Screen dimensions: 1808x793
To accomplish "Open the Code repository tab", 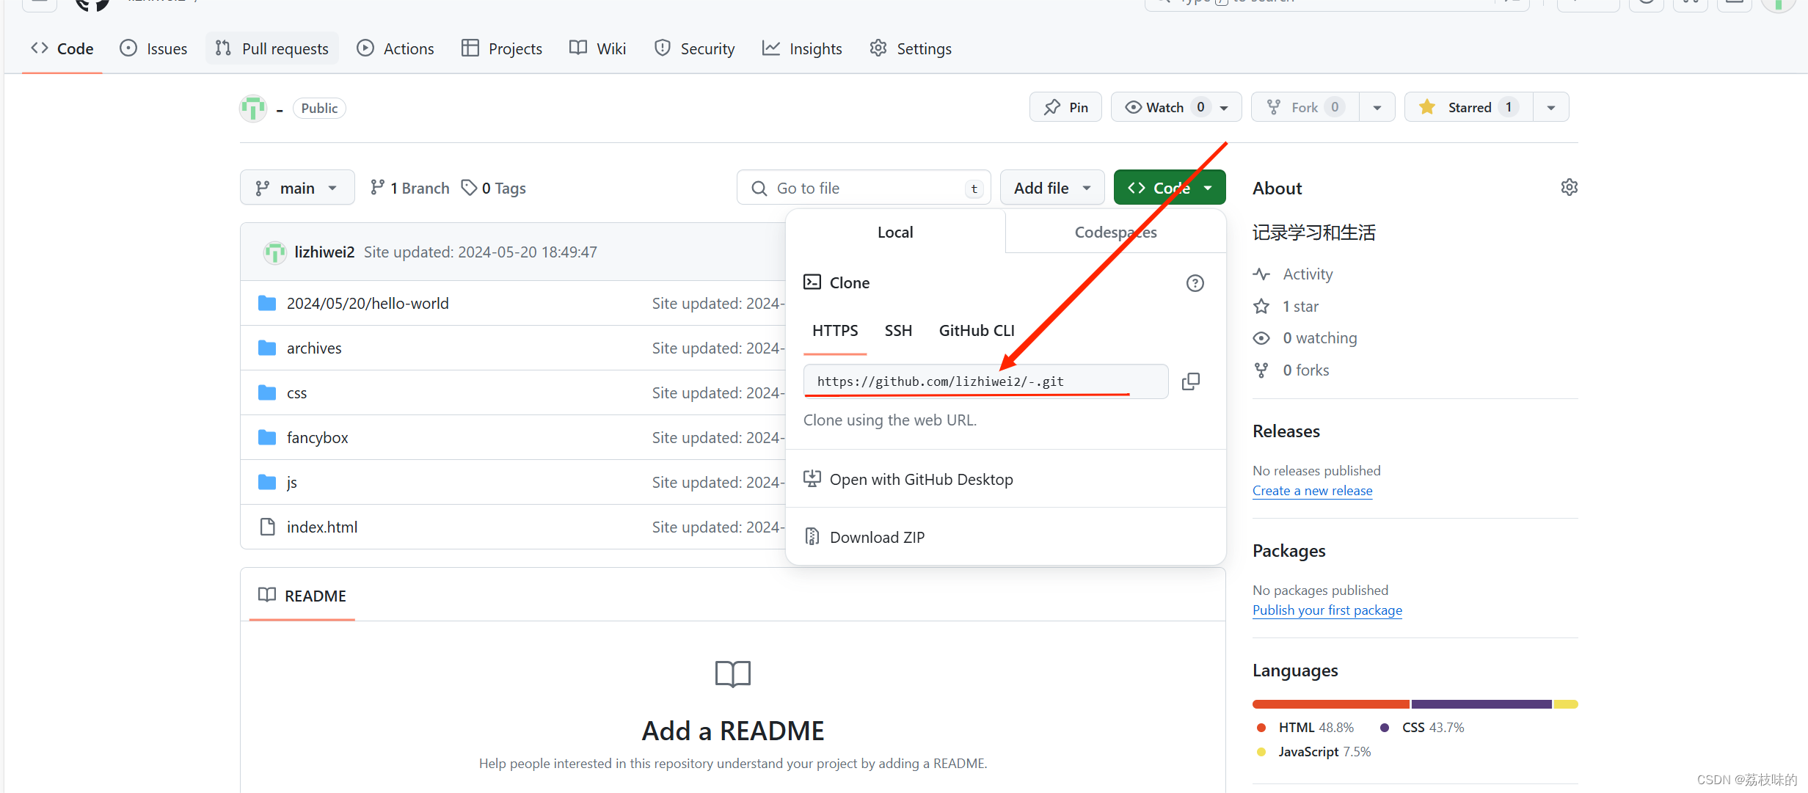I will 62,48.
